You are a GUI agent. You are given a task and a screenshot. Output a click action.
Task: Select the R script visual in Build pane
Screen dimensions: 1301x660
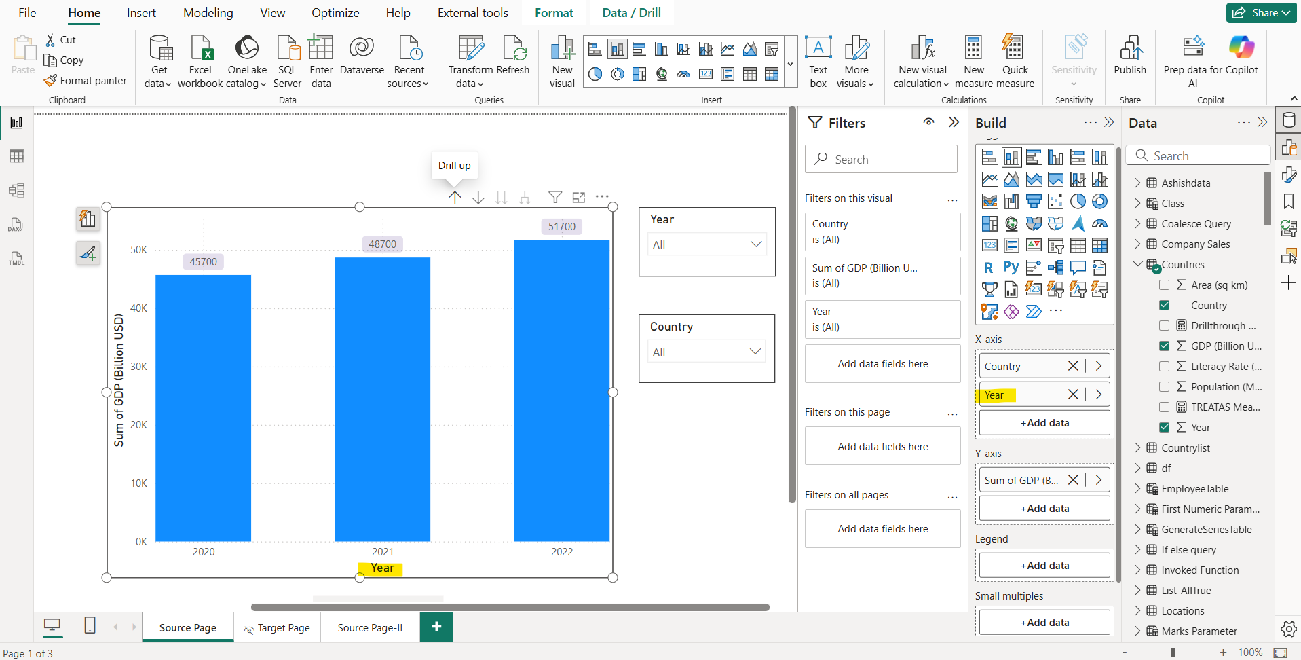[989, 268]
